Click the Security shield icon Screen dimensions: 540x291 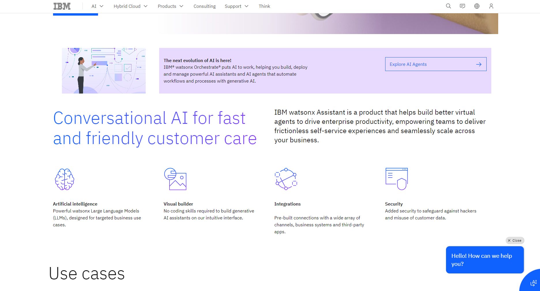pos(397,179)
